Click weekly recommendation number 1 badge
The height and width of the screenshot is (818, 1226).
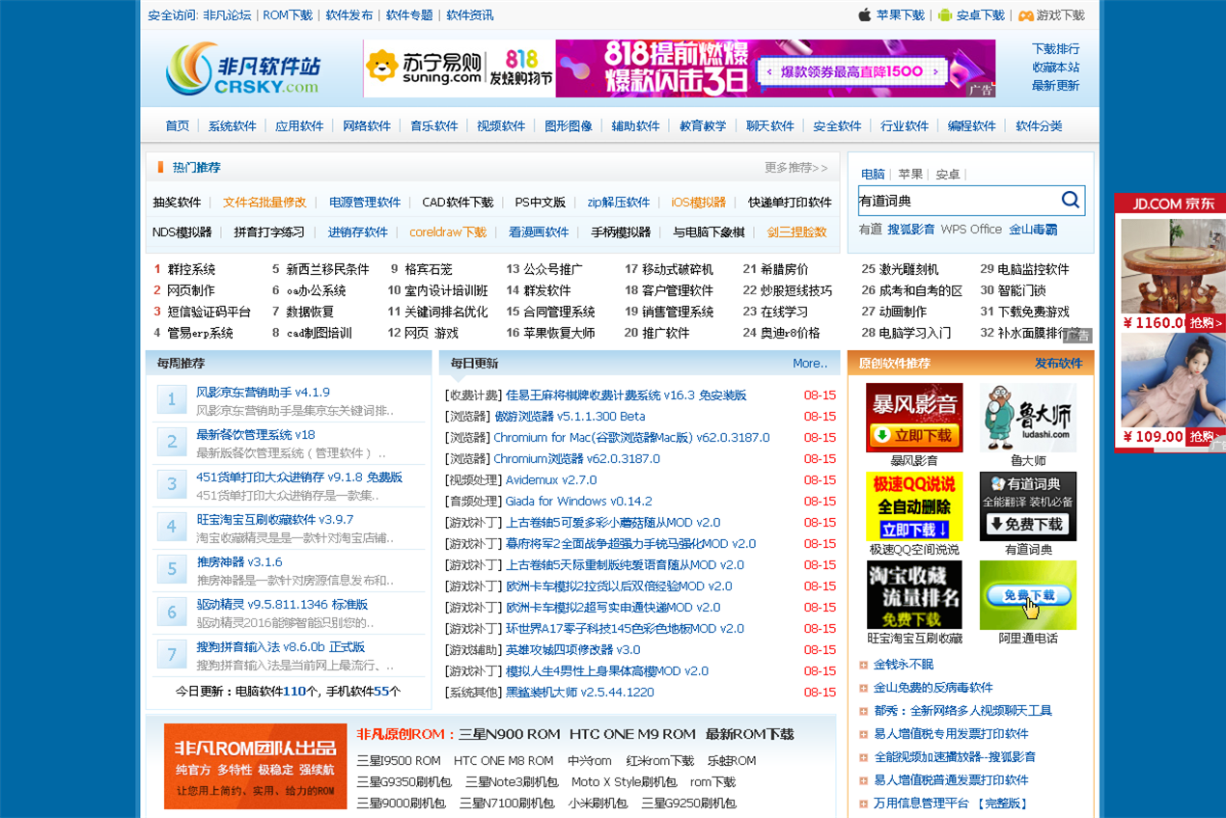click(x=172, y=399)
